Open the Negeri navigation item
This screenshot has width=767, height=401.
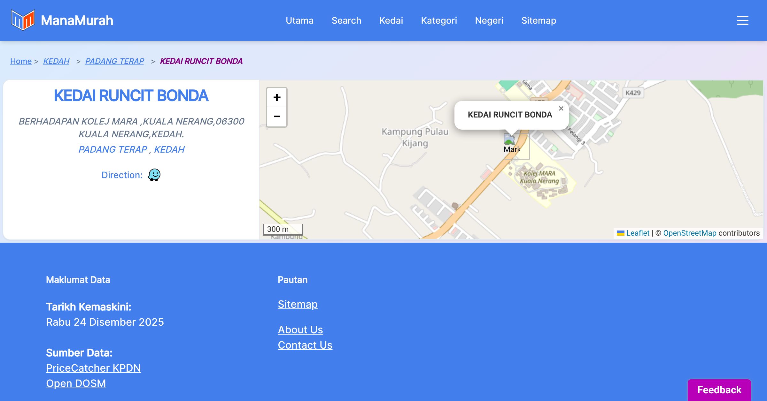489,20
